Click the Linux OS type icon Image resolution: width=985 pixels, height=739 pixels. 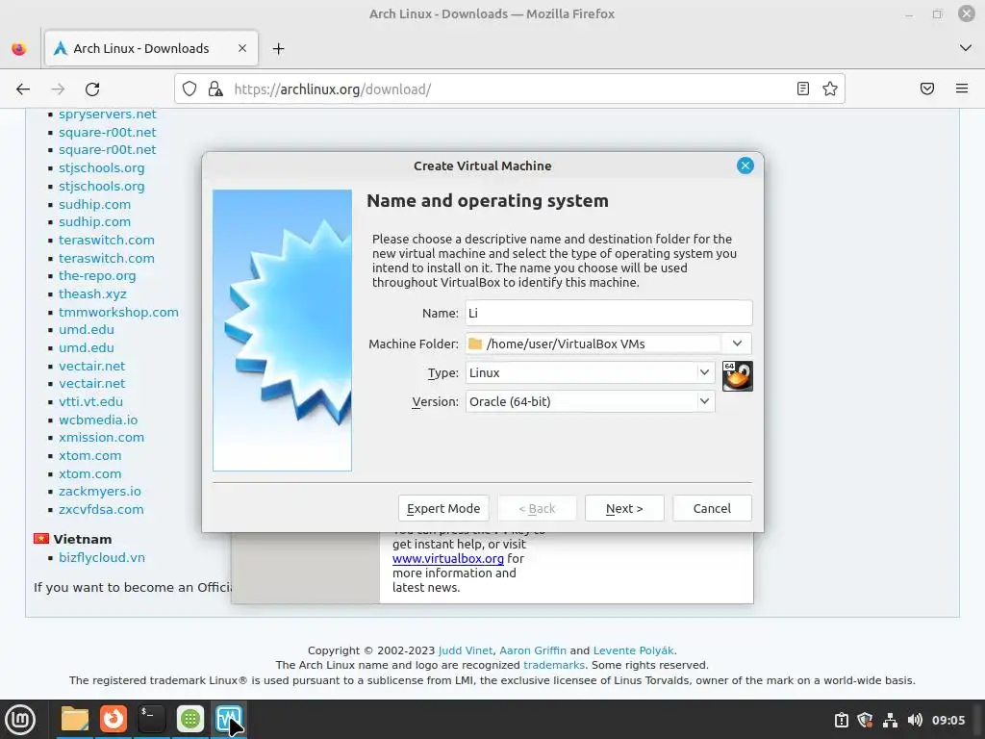(x=737, y=376)
